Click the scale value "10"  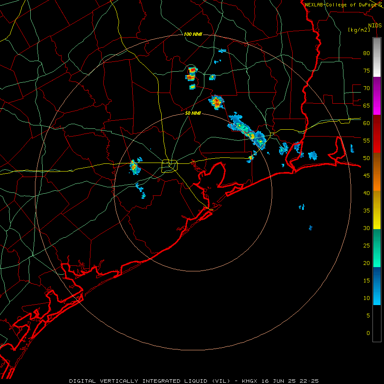tap(367, 298)
